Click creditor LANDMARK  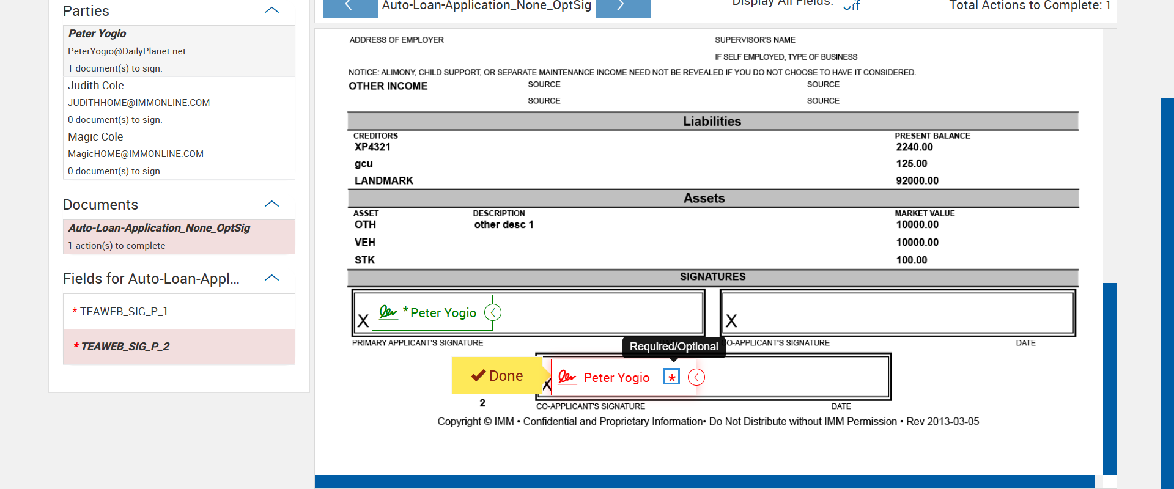click(384, 181)
